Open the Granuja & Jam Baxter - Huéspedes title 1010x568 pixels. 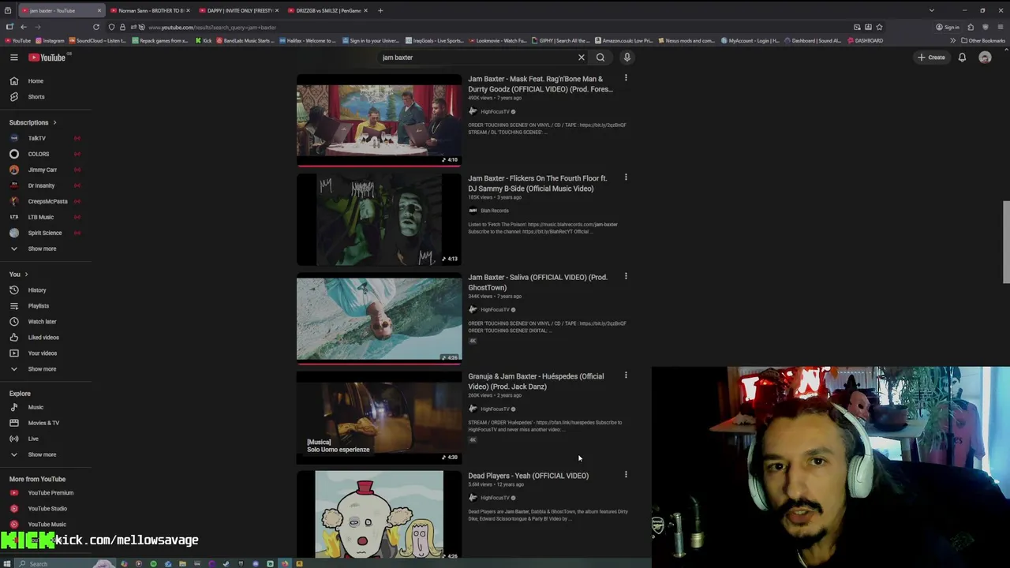tap(536, 381)
